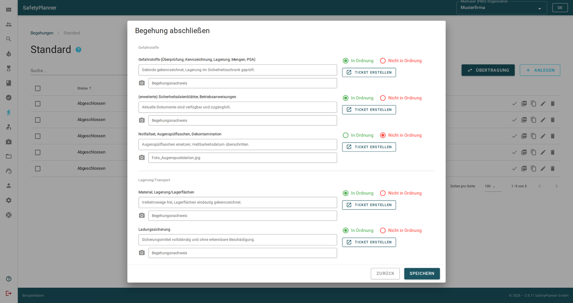Click the question mark help icon in sidebar
This screenshot has width=573, height=303.
point(9,279)
